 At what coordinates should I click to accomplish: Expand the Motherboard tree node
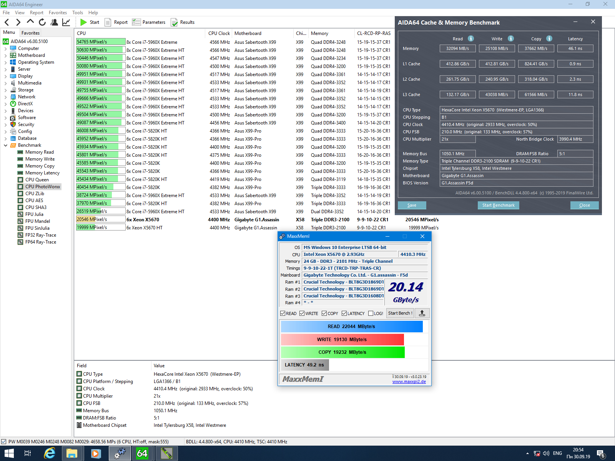(x=5, y=56)
